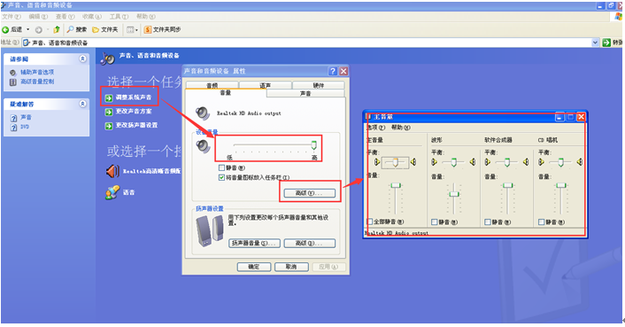Mute the 波形 channel checkbox
Viewport: 625px width, 327px height.
tap(435, 222)
